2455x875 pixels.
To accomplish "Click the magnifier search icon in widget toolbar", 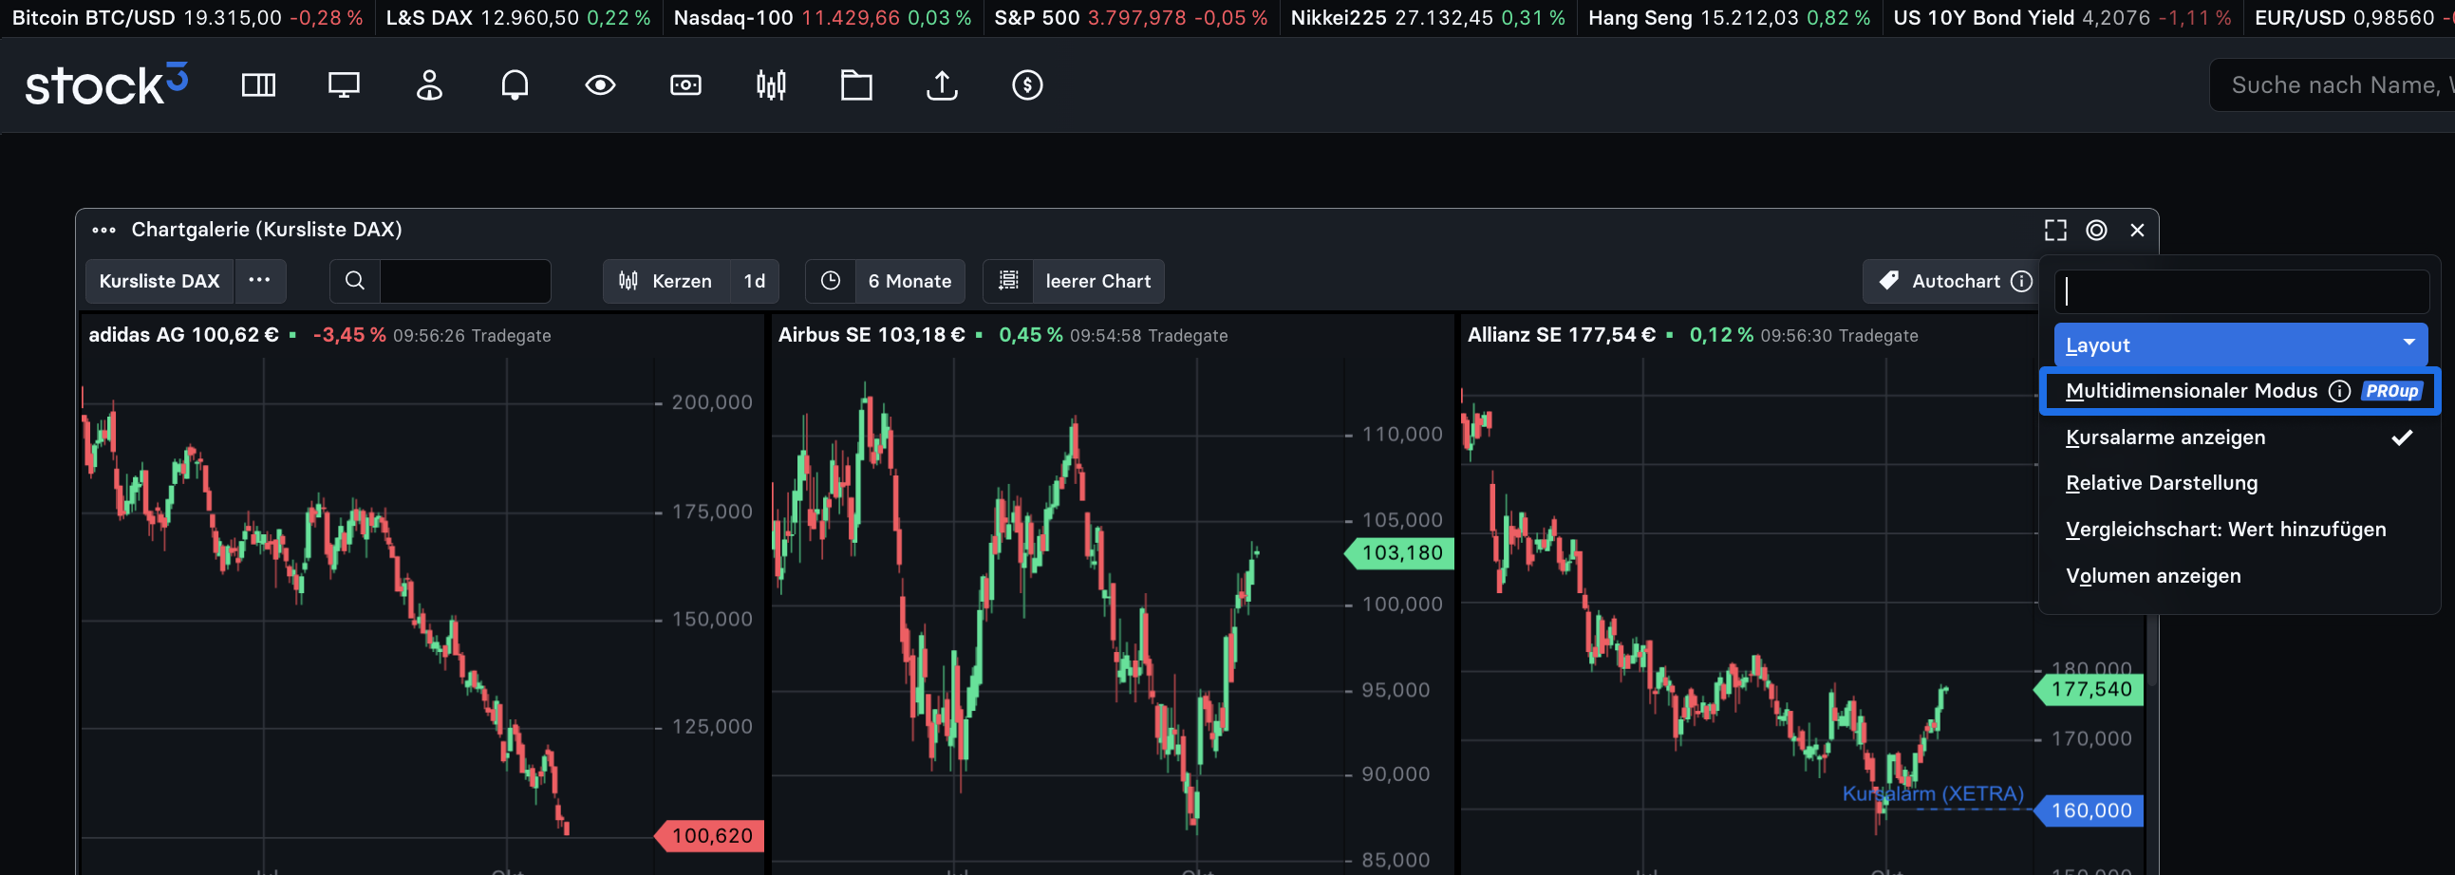I will click(x=354, y=281).
